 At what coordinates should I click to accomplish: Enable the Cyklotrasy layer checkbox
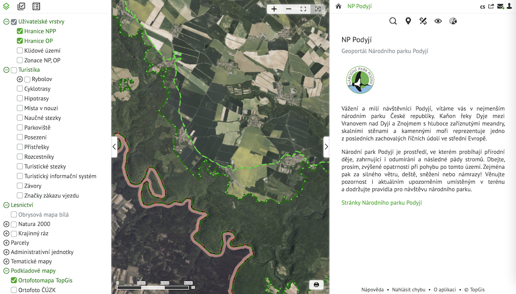20,89
